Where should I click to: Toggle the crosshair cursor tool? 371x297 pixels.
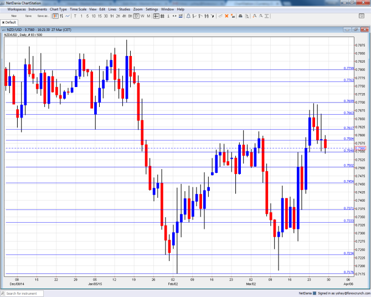(x=156, y=16)
